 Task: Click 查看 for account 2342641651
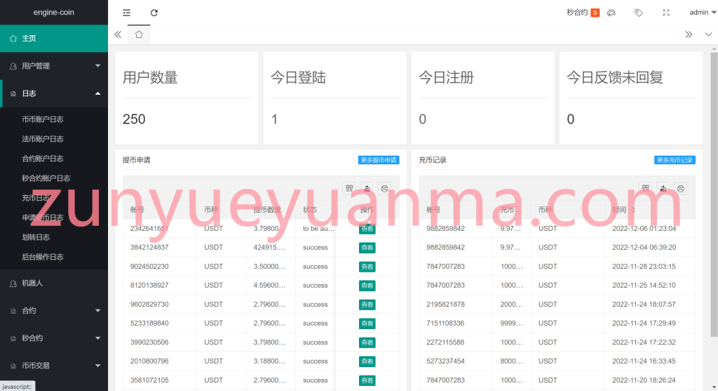pyautogui.click(x=367, y=229)
